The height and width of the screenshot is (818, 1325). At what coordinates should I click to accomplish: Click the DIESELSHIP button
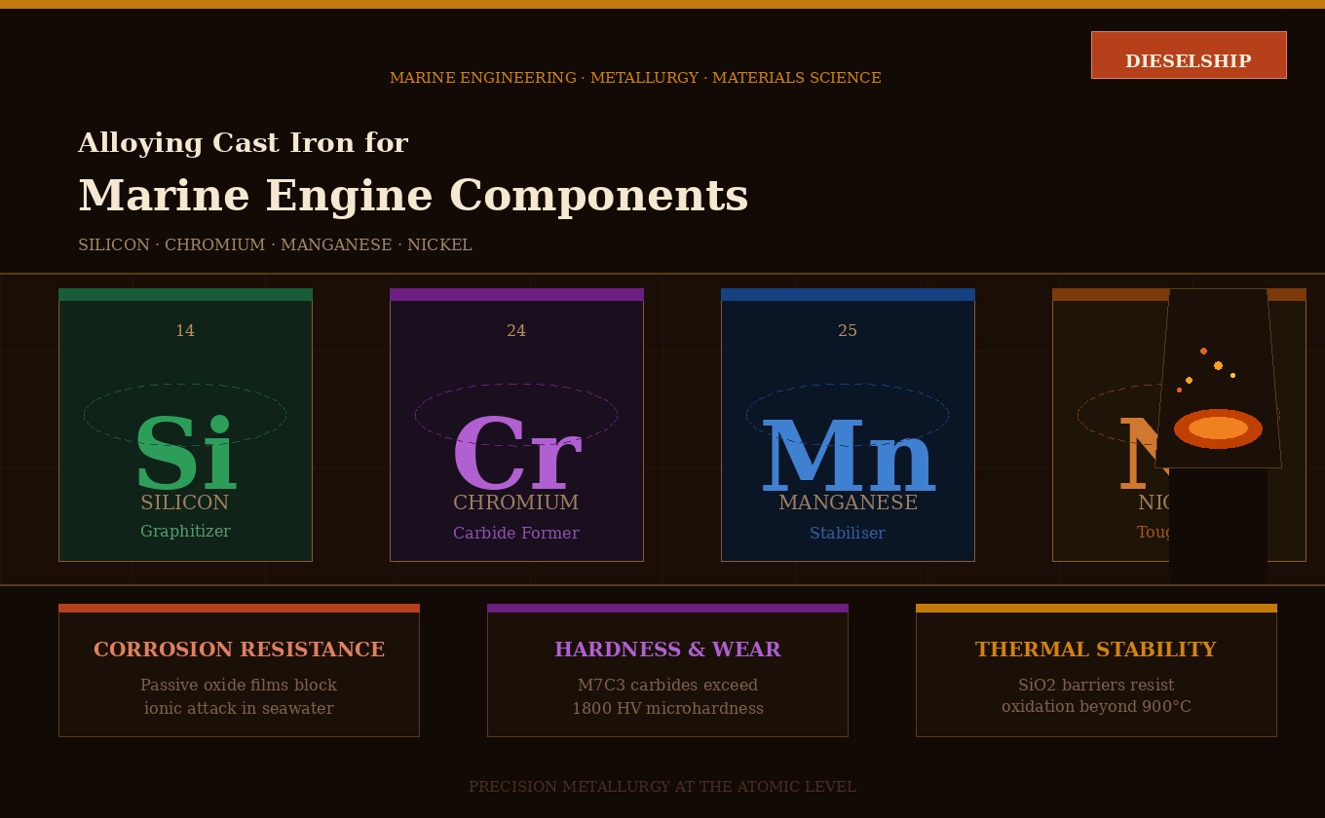tap(1189, 56)
